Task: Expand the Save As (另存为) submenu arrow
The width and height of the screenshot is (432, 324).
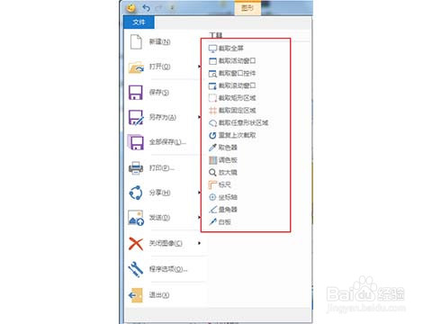Action: coord(199,117)
